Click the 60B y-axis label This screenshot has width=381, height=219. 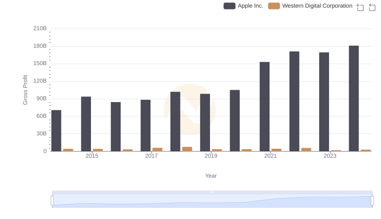tap(41, 116)
